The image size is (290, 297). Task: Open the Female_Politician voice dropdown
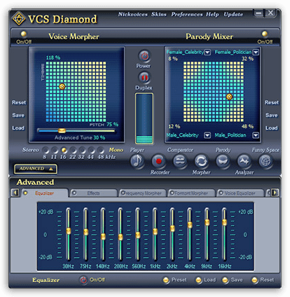point(256,53)
